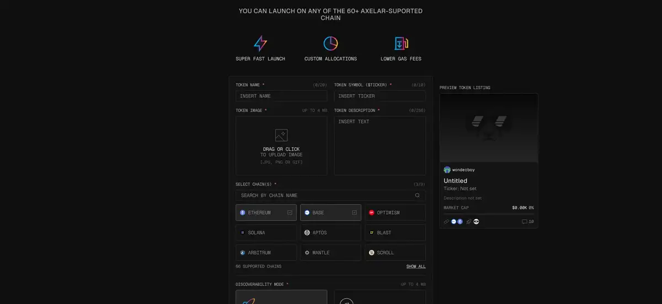This screenshot has width=662, height=304.
Task: Click the Super Fast Launch lightning icon
Action: [x=260, y=44]
